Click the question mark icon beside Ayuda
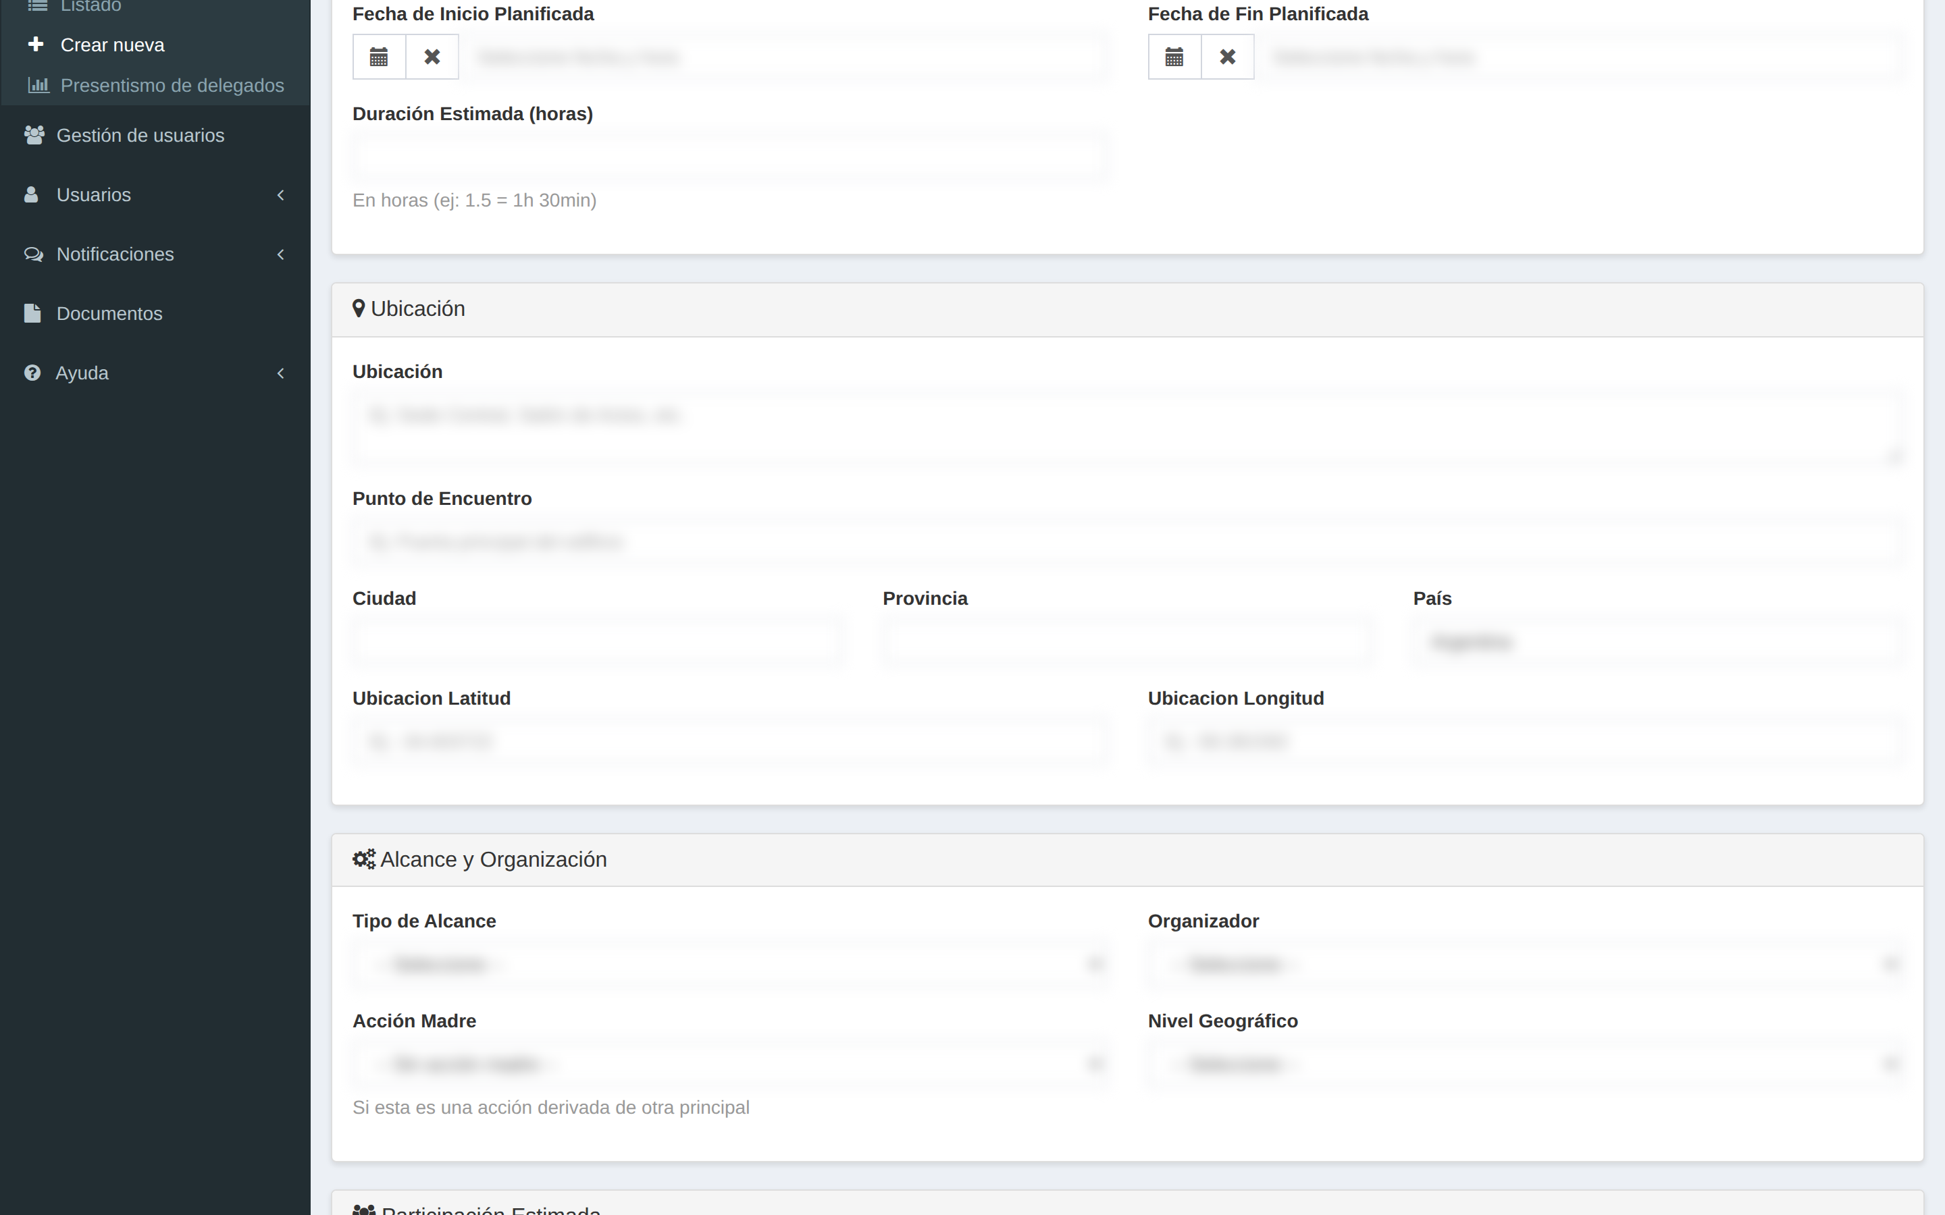 32,373
